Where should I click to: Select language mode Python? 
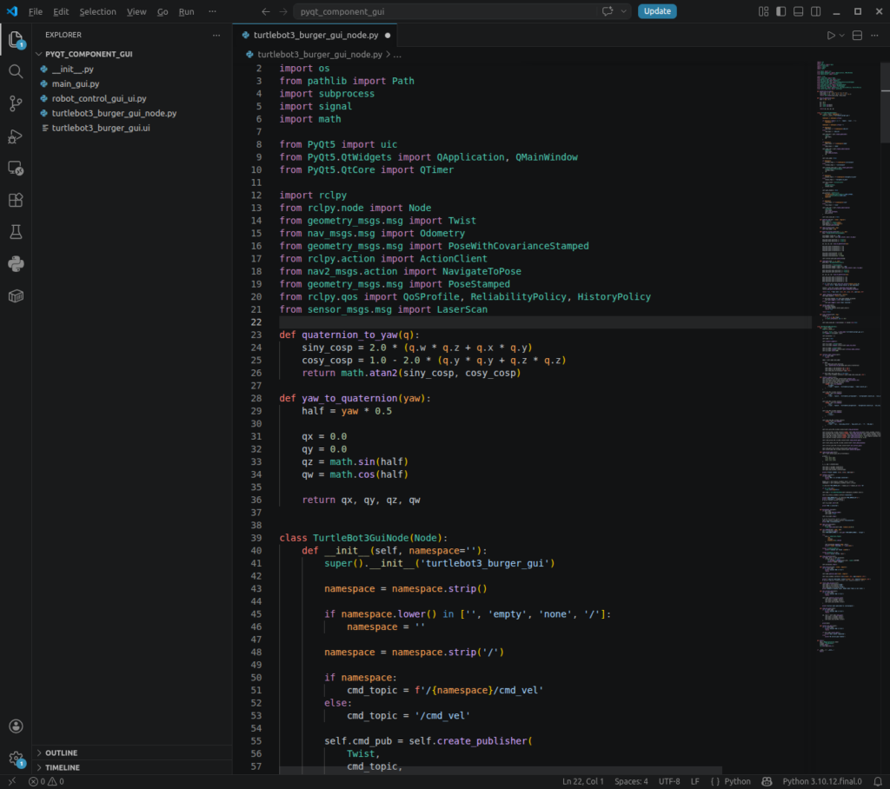[x=737, y=782]
